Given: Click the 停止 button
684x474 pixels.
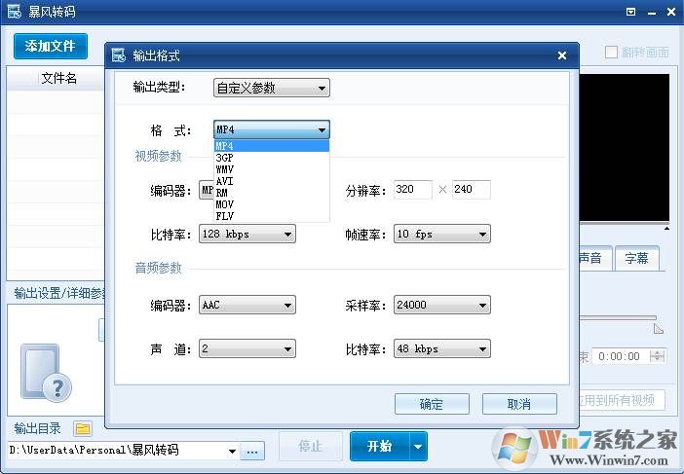Looking at the screenshot, I should 311,447.
